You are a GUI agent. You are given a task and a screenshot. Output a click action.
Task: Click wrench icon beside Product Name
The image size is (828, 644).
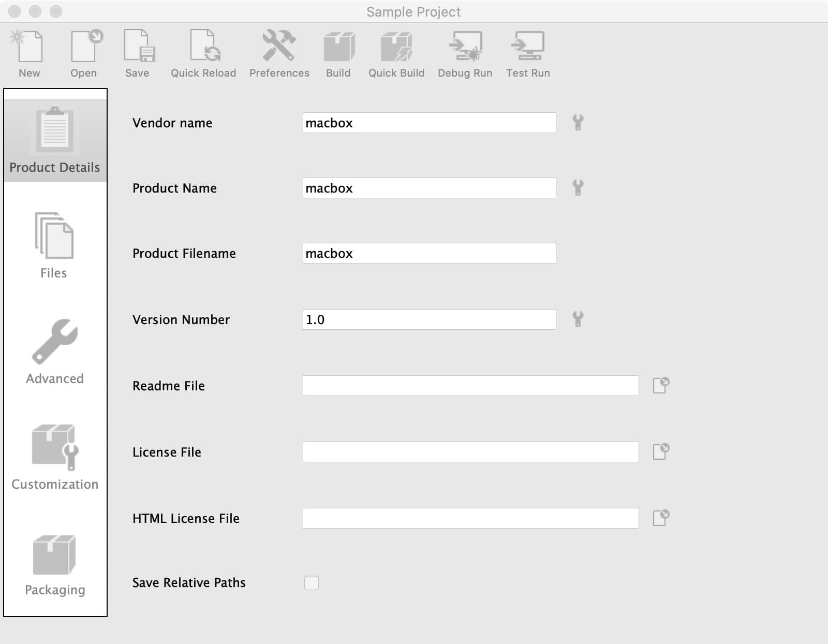[x=578, y=187]
